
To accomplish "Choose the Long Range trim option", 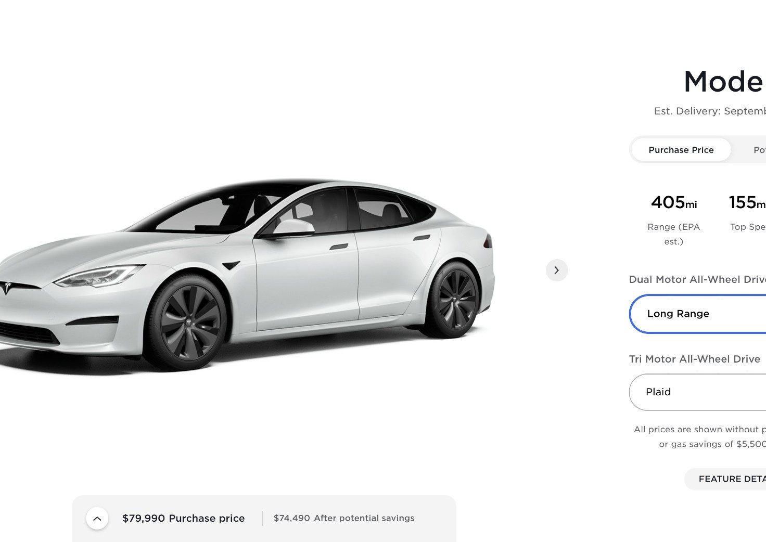I will pyautogui.click(x=698, y=314).
